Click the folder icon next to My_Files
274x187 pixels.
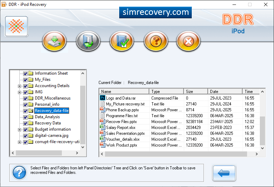click(x=31, y=80)
